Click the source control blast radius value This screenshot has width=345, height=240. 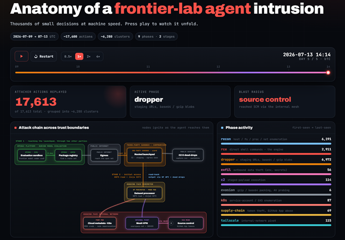coord(265,100)
